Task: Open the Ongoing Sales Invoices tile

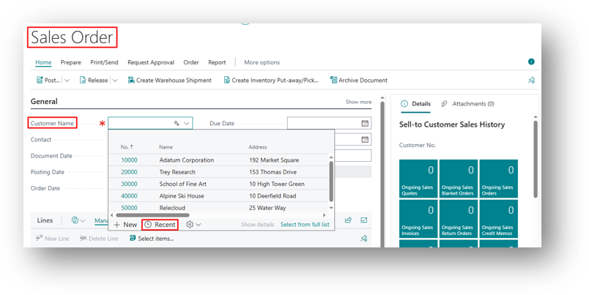Action: pyautogui.click(x=418, y=219)
